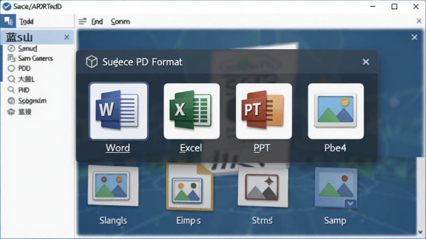The height and width of the screenshot is (239, 426).
Task: Click the round icon beside Scognúm
Action: pyautogui.click(x=11, y=101)
